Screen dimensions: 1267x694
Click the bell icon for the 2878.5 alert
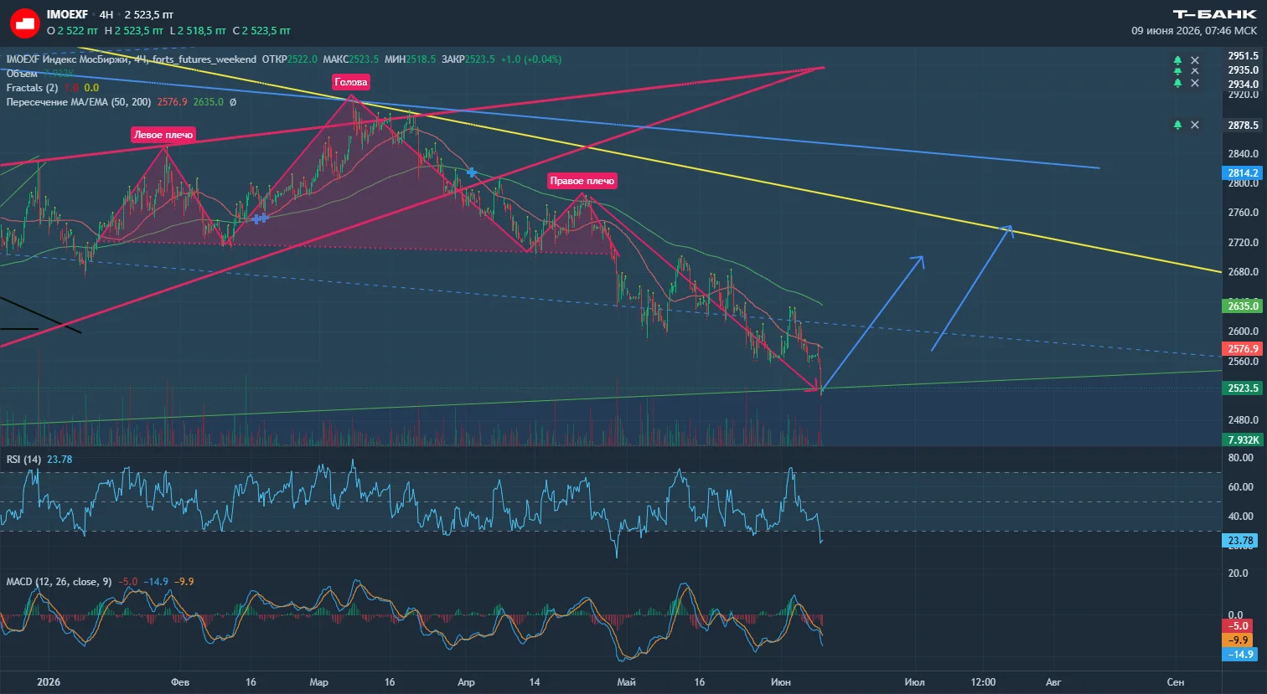click(1177, 125)
